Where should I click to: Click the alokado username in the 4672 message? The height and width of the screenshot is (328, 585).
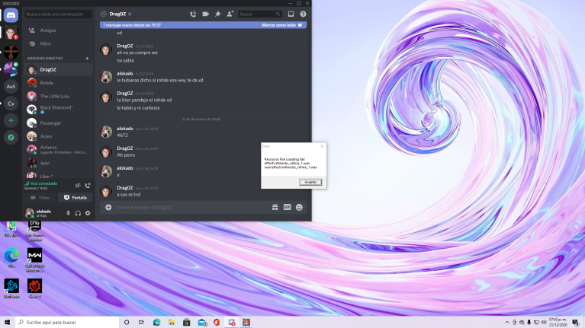coord(124,129)
